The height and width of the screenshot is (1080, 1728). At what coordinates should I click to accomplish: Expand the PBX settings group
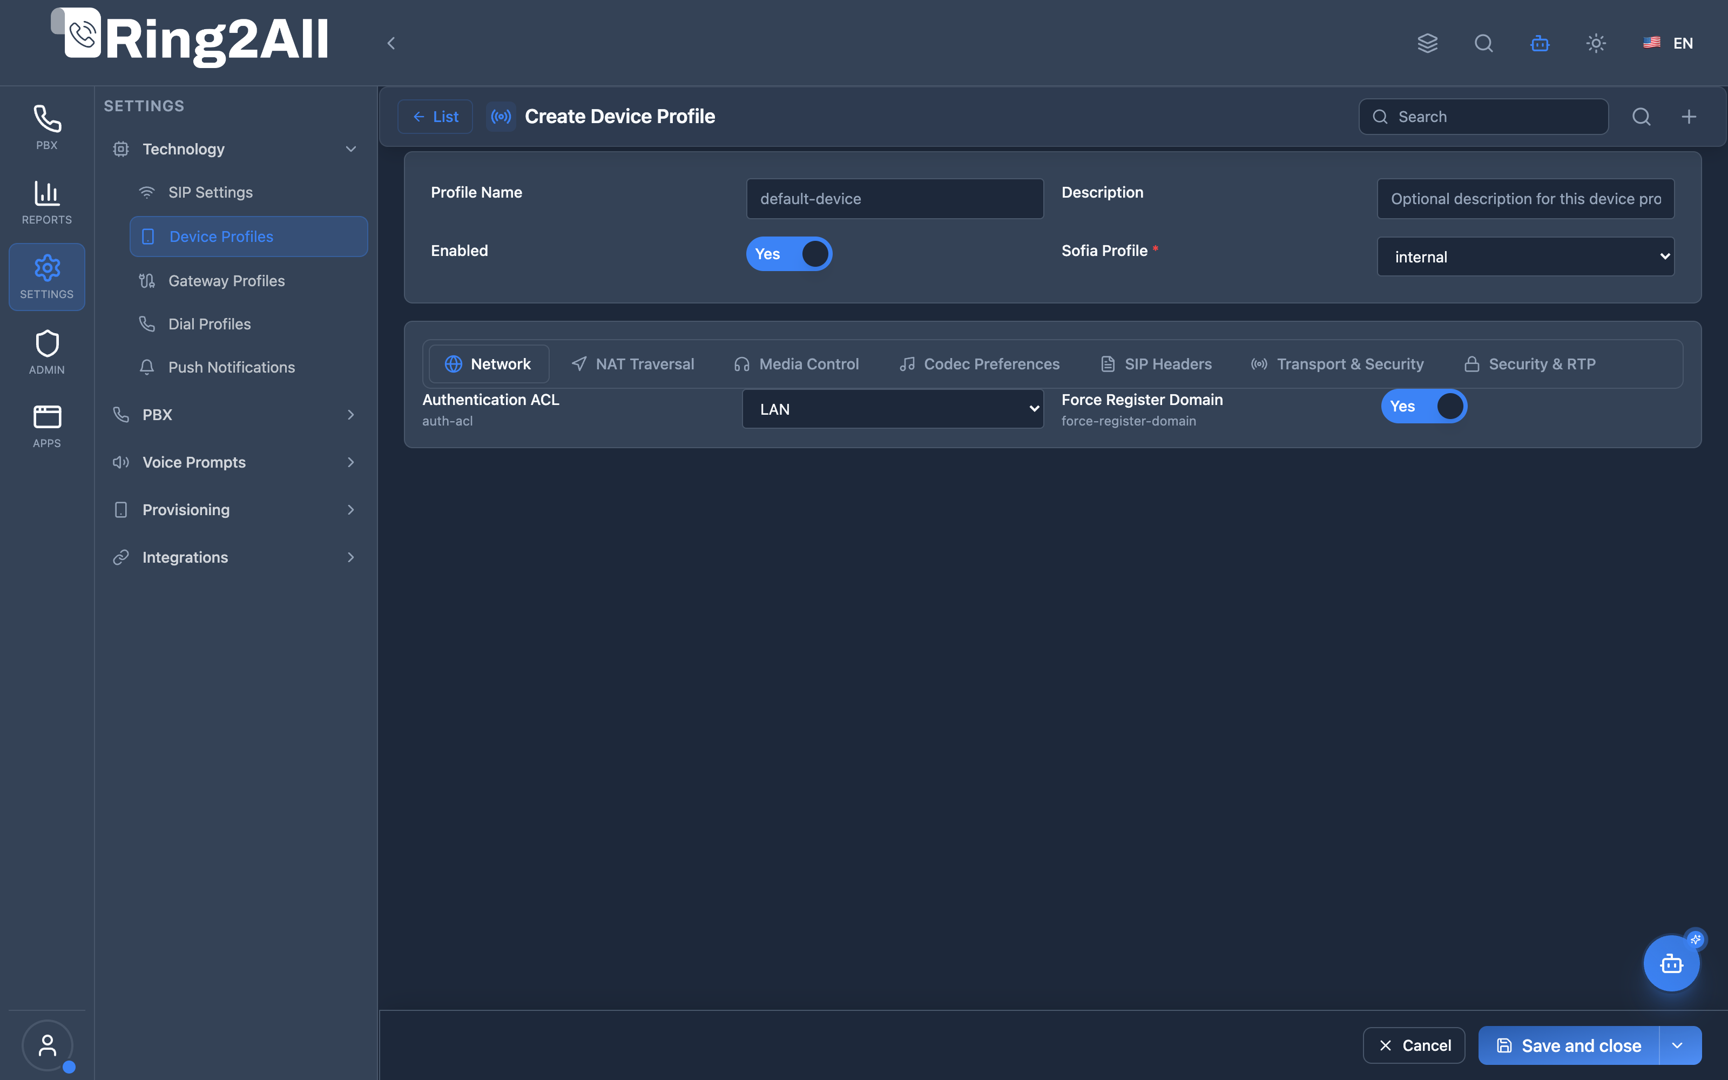[x=235, y=414]
